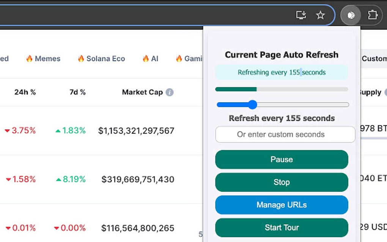This screenshot has width=387, height=242.
Task: Click the bookmark star in the address bar
Action: (320, 15)
